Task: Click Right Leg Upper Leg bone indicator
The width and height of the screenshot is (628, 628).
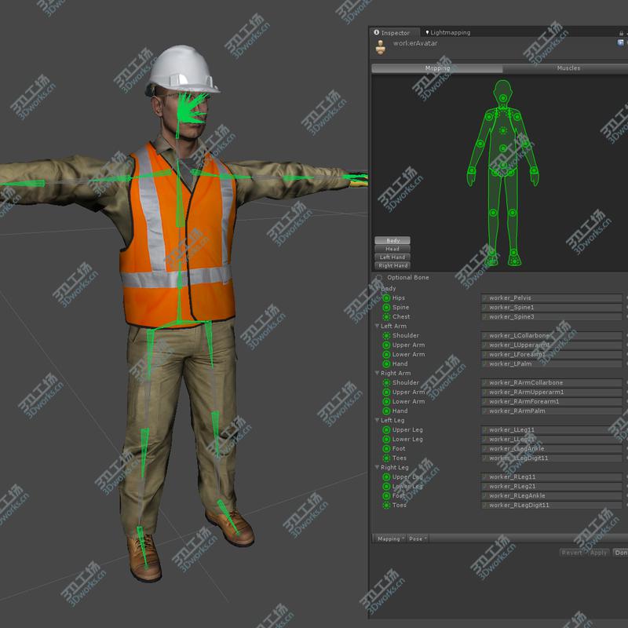Action: (x=386, y=476)
